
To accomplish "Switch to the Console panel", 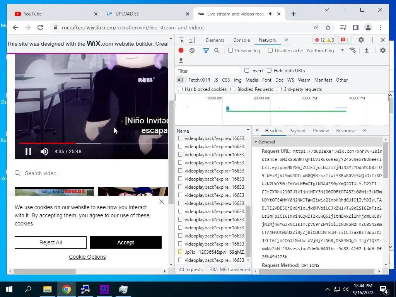I will coord(241,40).
